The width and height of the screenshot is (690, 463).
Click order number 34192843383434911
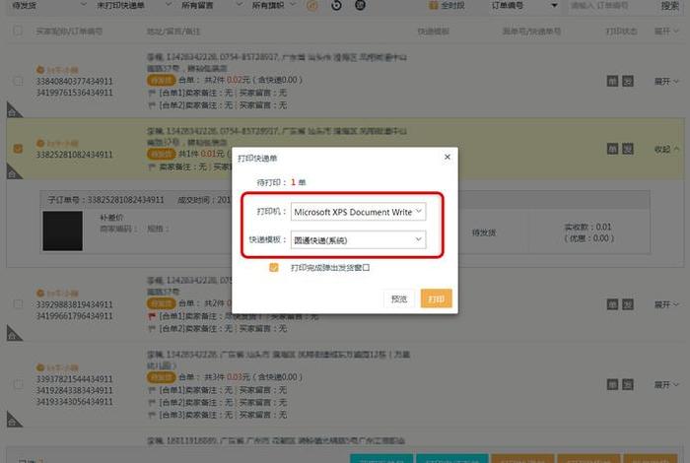[74, 390]
